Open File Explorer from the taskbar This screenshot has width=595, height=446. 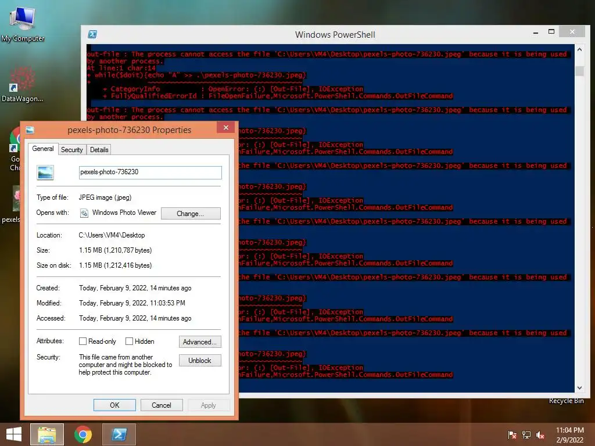pos(47,434)
